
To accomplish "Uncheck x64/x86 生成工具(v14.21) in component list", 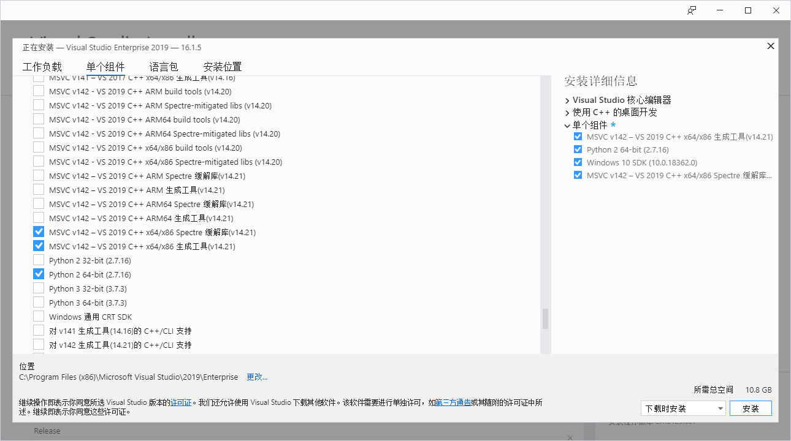I will [39, 246].
